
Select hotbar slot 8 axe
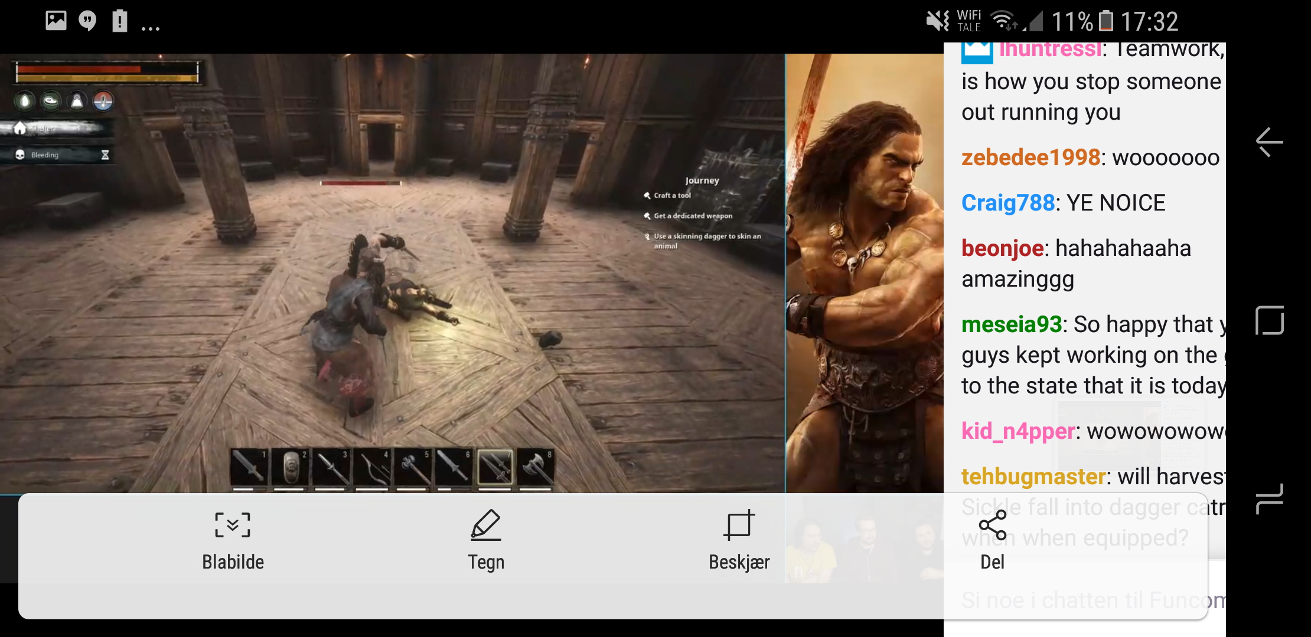(536, 468)
